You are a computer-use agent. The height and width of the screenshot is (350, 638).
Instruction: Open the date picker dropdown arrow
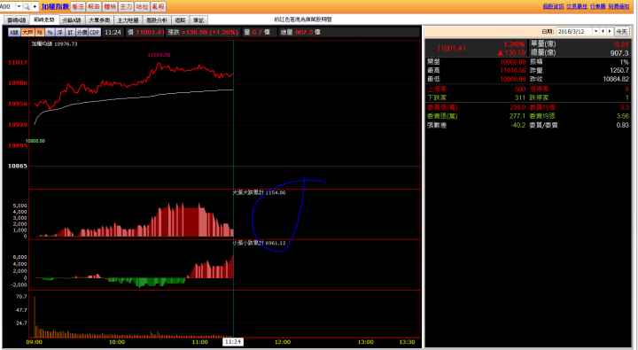(595, 31)
